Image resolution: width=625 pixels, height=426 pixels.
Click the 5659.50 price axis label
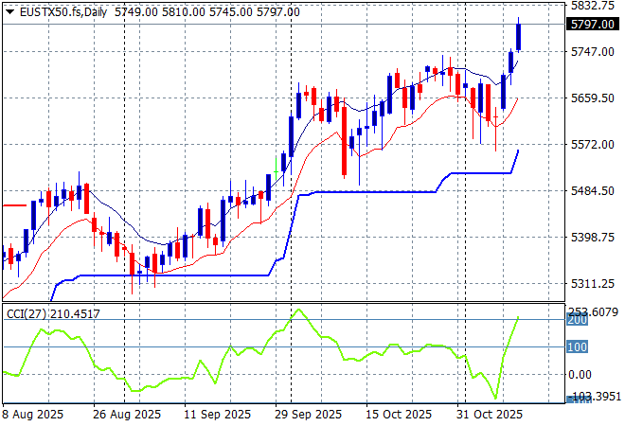593,98
